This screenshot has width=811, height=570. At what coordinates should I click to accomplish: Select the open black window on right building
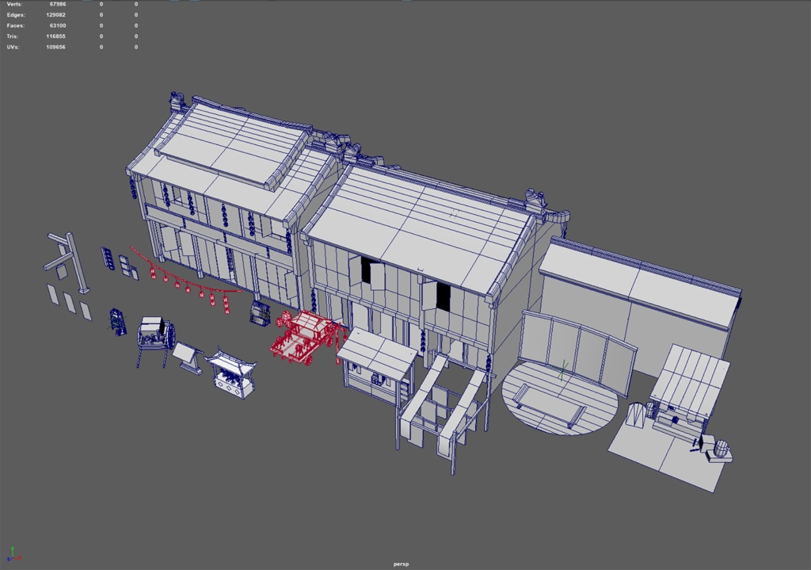tap(444, 296)
